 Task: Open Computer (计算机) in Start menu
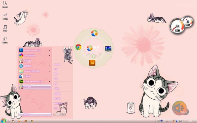56,89
